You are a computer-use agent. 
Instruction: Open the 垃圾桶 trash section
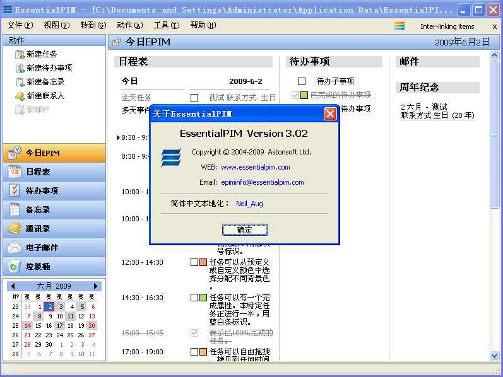point(54,267)
